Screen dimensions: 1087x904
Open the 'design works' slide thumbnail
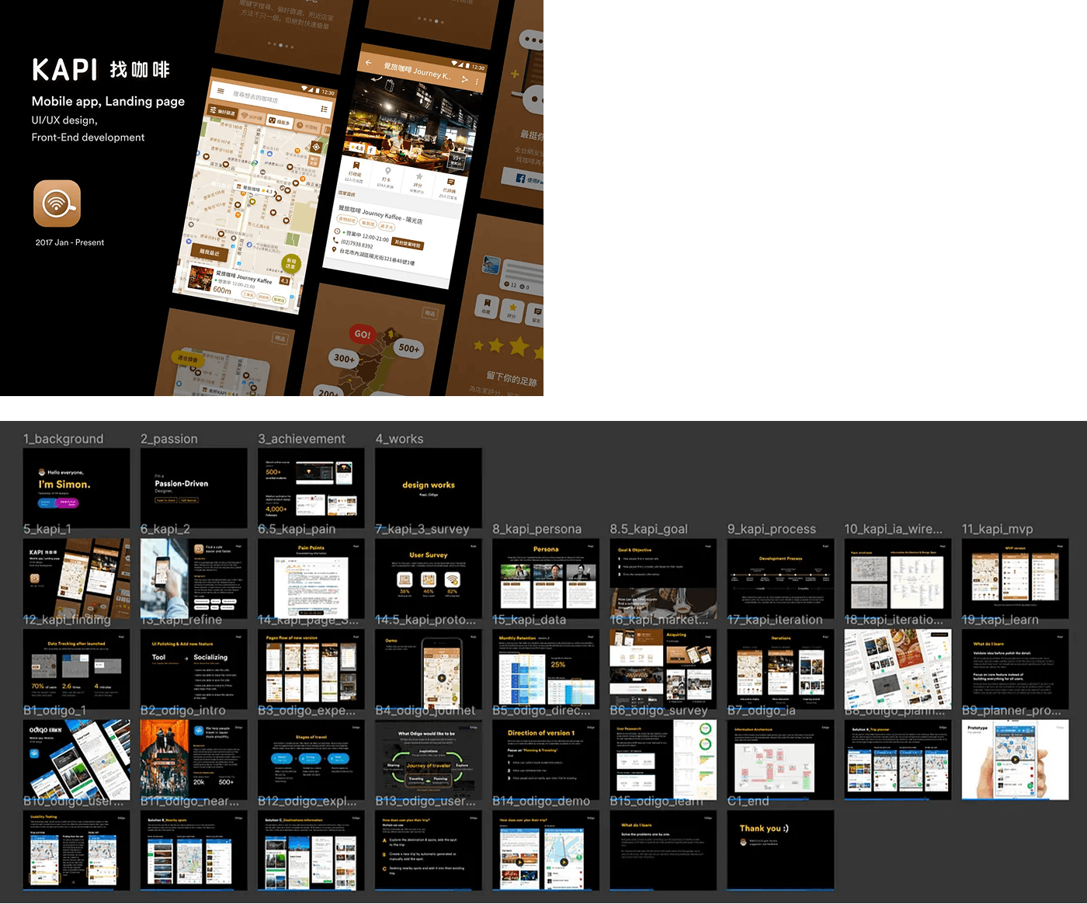pyautogui.click(x=429, y=488)
